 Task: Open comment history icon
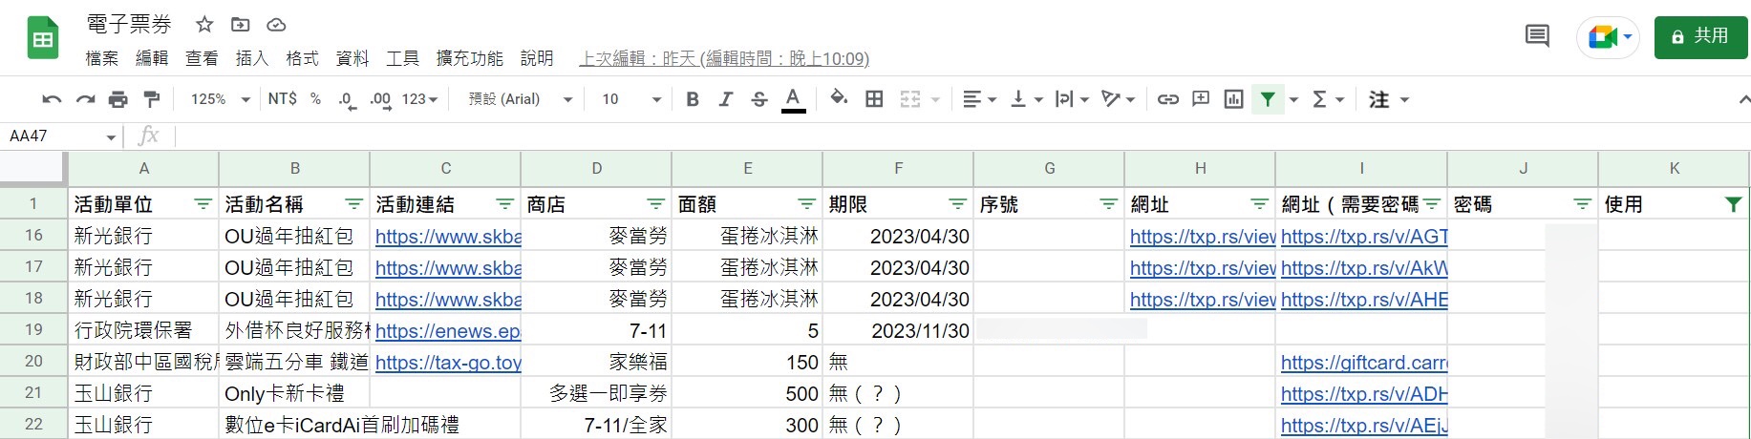1537,37
